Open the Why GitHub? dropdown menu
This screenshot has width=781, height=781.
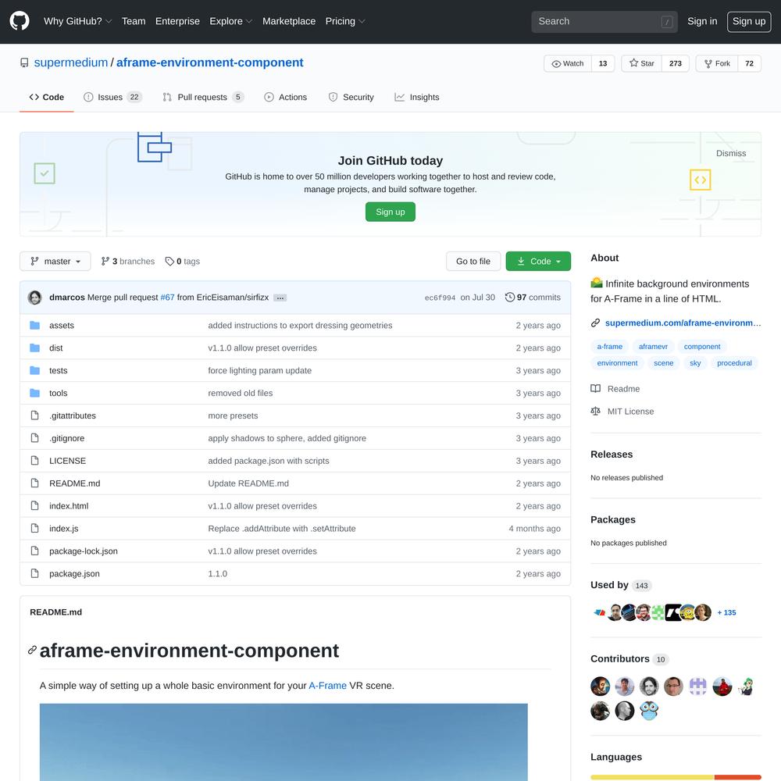point(77,21)
